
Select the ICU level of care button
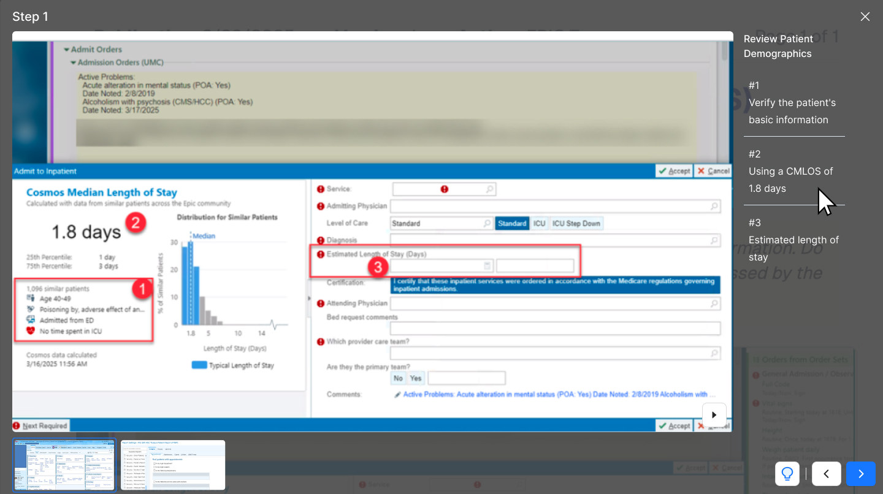[539, 223]
